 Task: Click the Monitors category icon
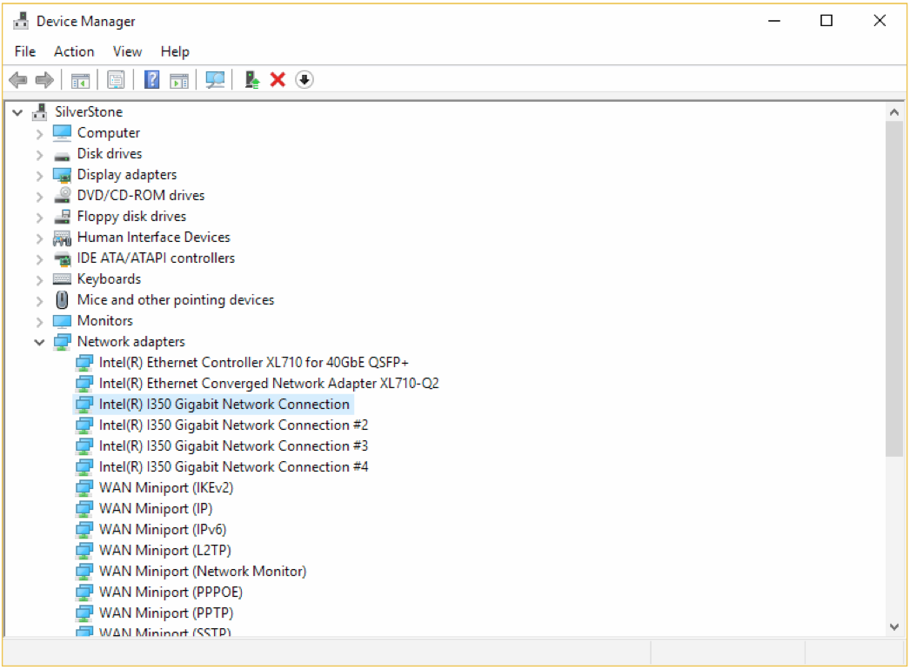62,321
